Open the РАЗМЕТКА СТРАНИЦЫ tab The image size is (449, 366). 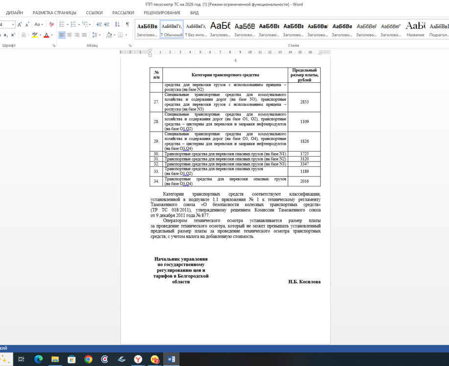[x=54, y=13]
